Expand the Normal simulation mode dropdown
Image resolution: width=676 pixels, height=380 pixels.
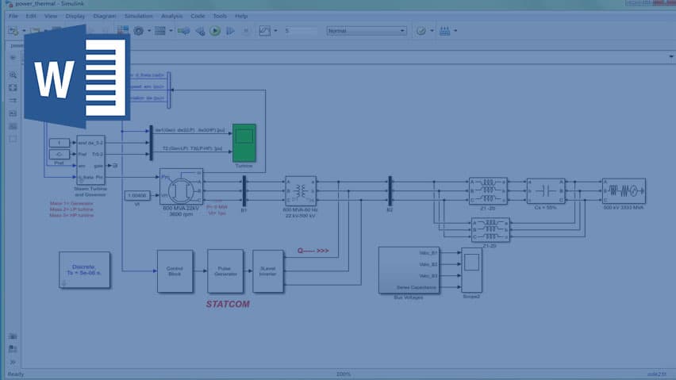(x=367, y=31)
